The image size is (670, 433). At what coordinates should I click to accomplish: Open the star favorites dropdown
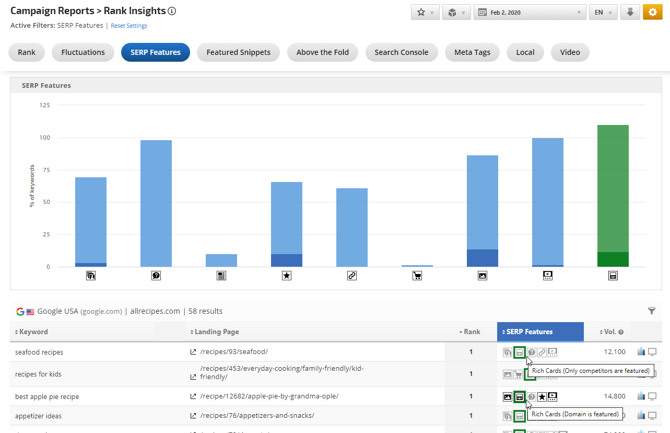pos(425,13)
